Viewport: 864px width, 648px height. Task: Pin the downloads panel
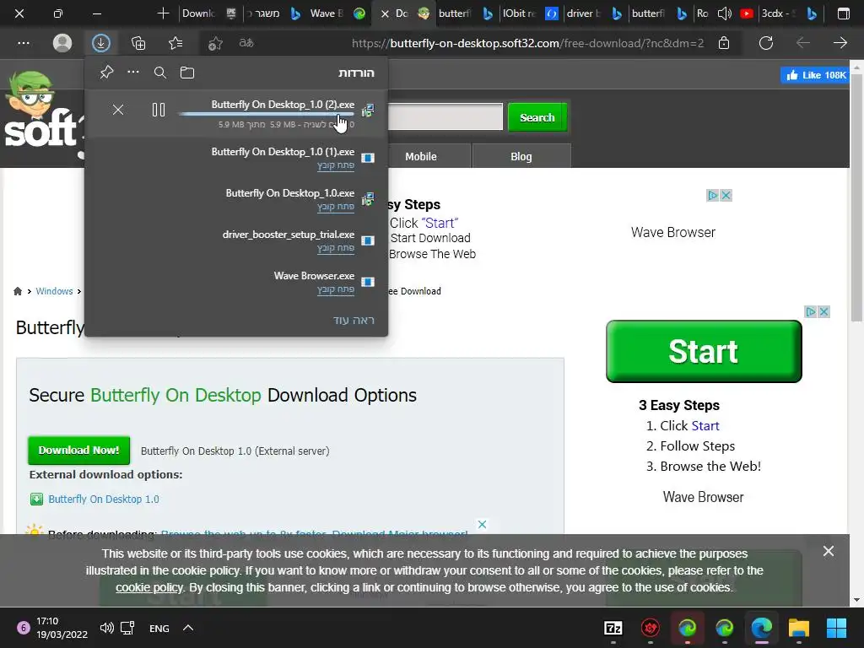coord(106,73)
